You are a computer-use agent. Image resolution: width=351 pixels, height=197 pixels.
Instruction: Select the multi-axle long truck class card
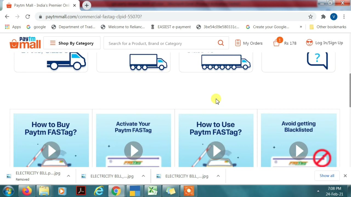tap(216, 62)
